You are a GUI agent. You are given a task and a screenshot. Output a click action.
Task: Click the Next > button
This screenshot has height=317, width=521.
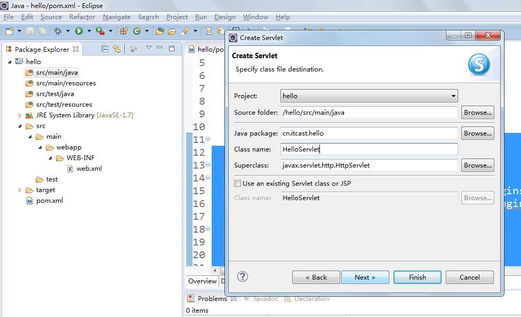365,277
